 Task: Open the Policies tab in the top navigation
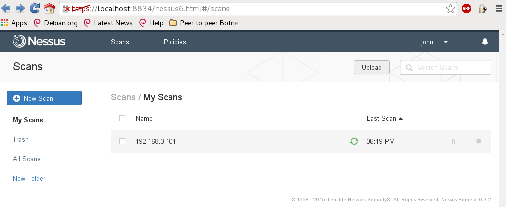pos(175,42)
